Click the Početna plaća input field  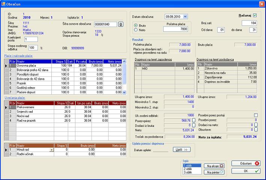click(175, 29)
